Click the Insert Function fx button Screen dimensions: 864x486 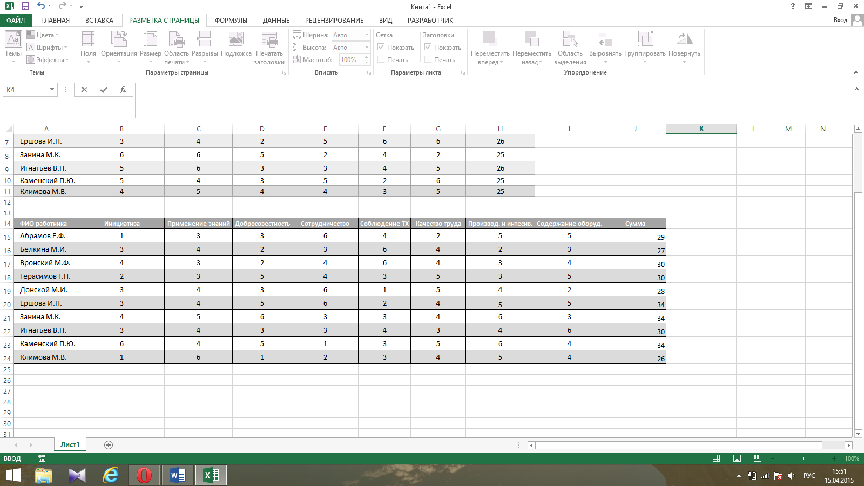(123, 90)
